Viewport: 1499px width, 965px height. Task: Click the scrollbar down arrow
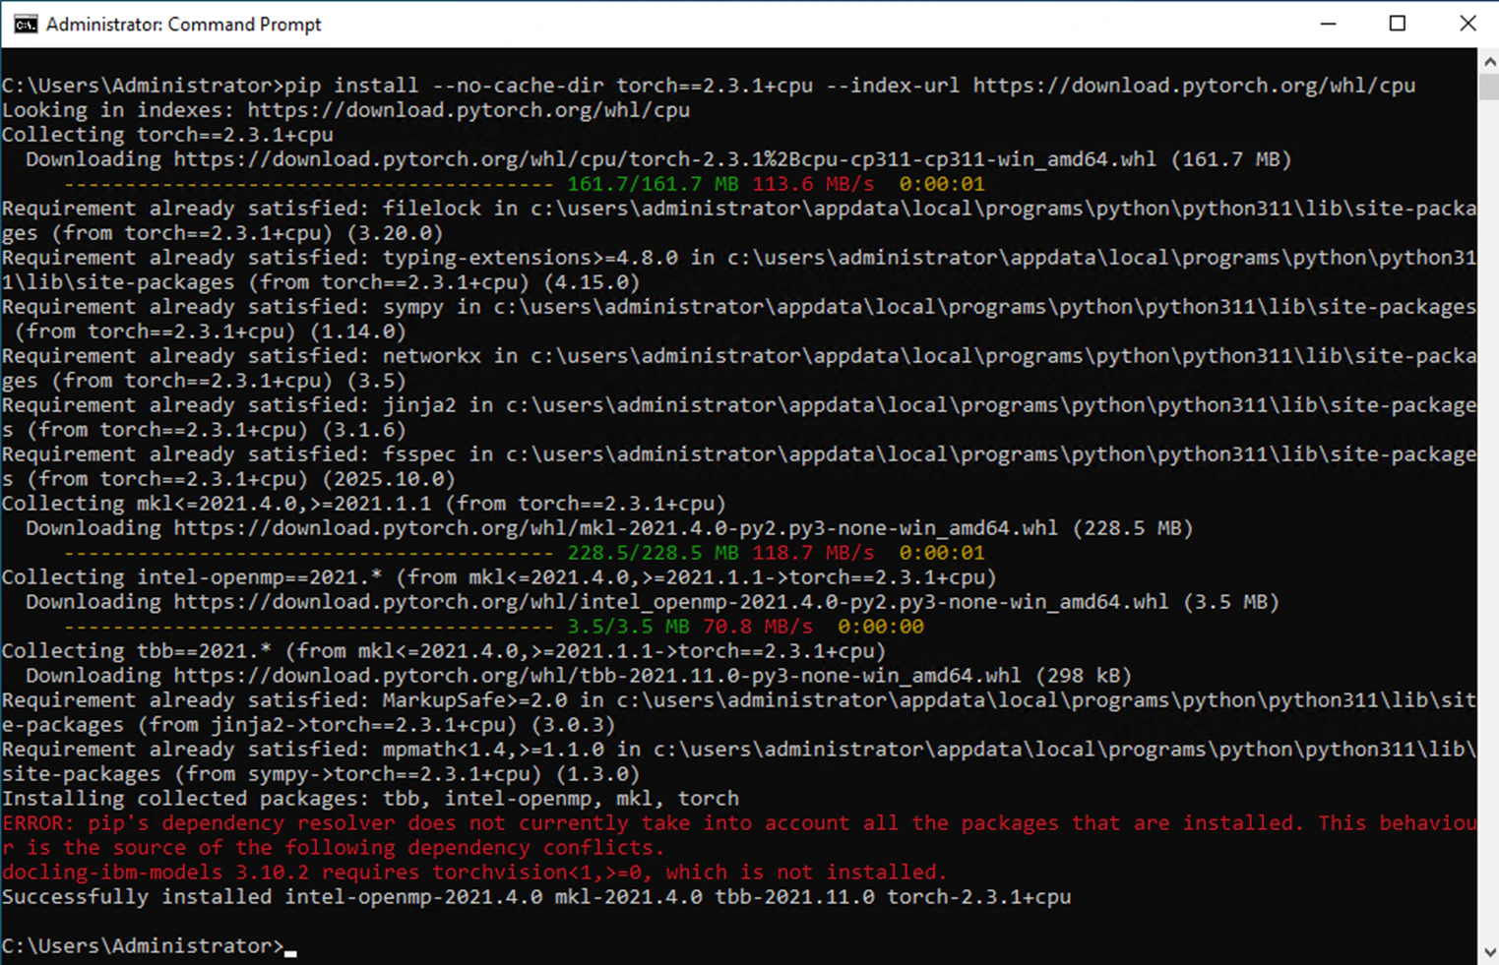[x=1488, y=952]
